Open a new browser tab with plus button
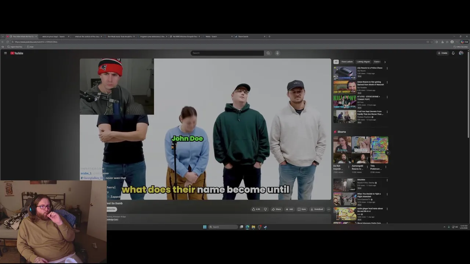Viewport: 470px width, 264px height. (270, 37)
